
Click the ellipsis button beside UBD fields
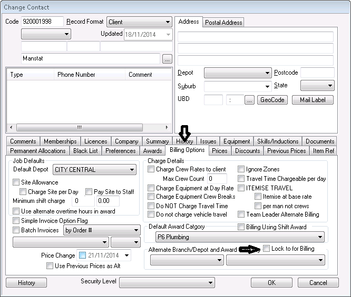tap(249, 100)
